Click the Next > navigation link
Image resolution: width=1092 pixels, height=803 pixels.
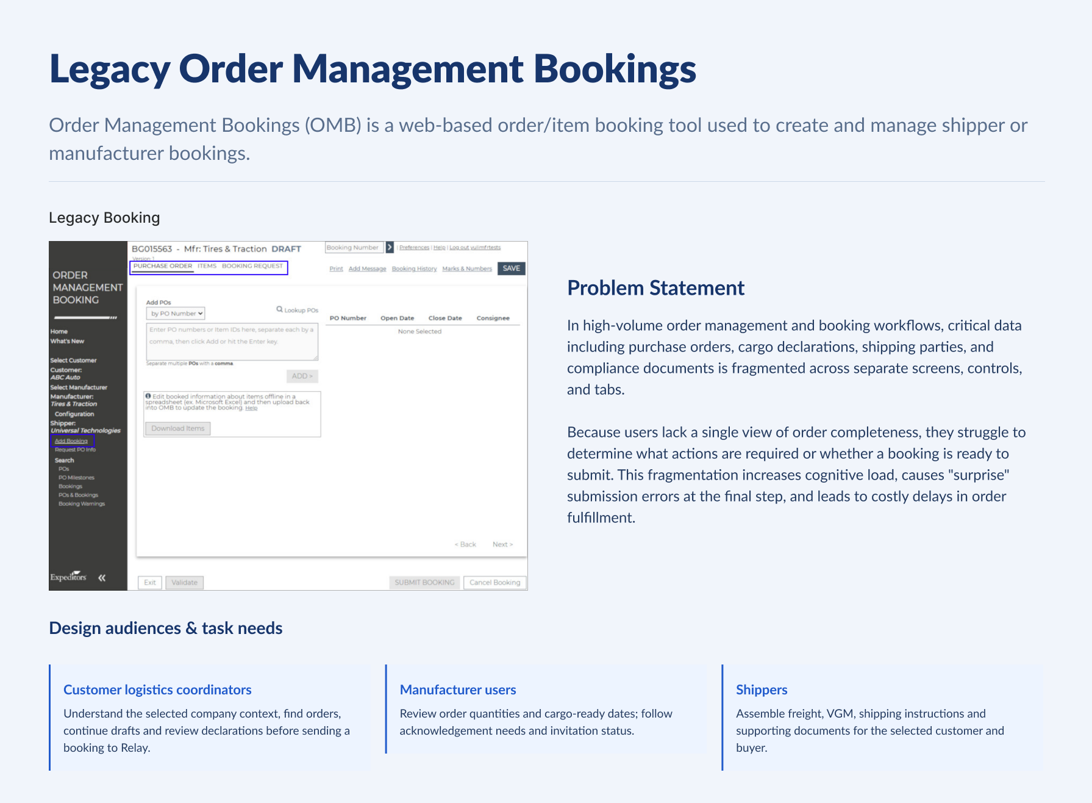(502, 544)
